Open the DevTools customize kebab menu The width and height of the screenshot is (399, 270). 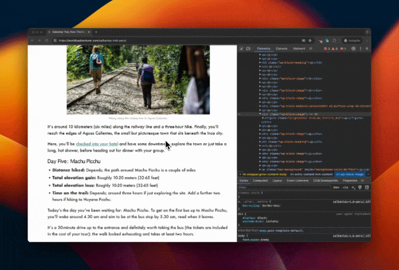point(360,48)
